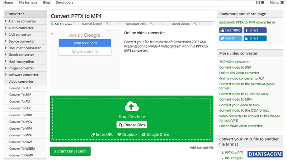Click the Twitter Tweet button
The image size is (287, 160).
coord(230,38)
